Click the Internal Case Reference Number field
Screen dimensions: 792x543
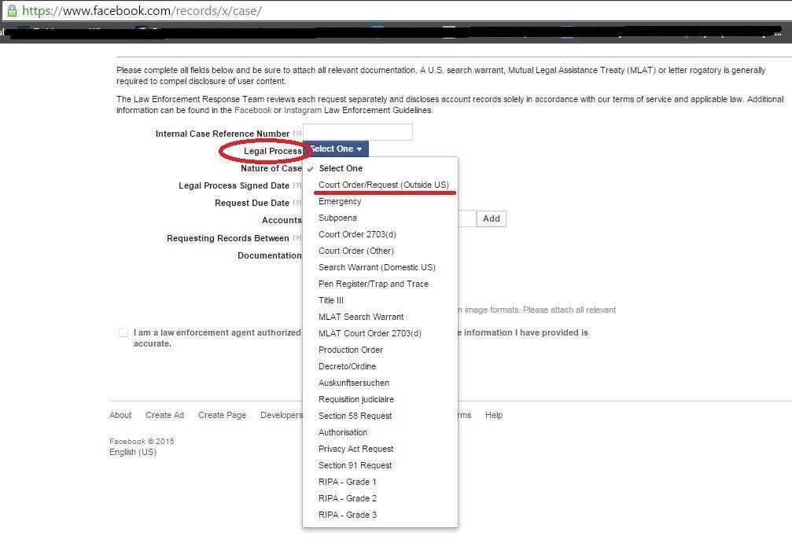358,132
